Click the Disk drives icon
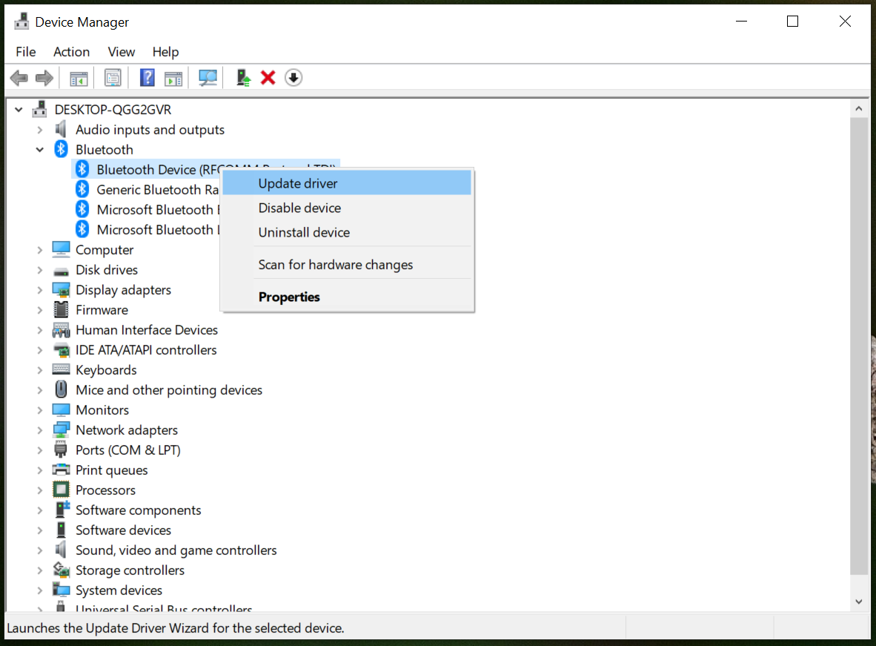The height and width of the screenshot is (646, 876). coord(61,271)
